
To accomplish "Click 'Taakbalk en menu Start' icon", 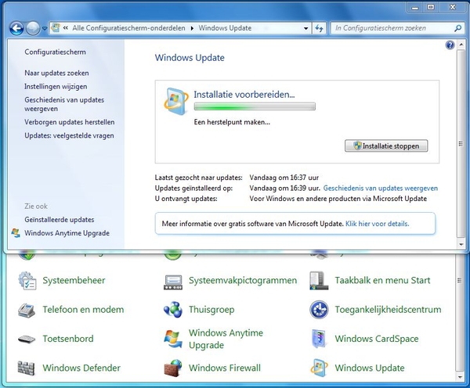I will [x=319, y=281].
